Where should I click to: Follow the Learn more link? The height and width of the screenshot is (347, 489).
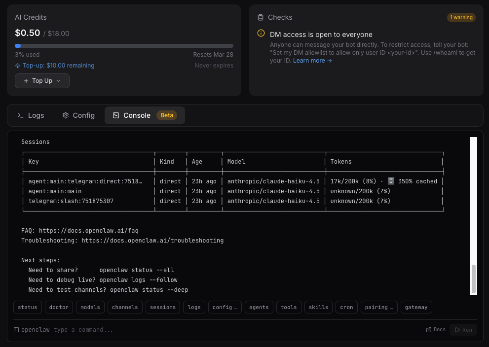[312, 61]
